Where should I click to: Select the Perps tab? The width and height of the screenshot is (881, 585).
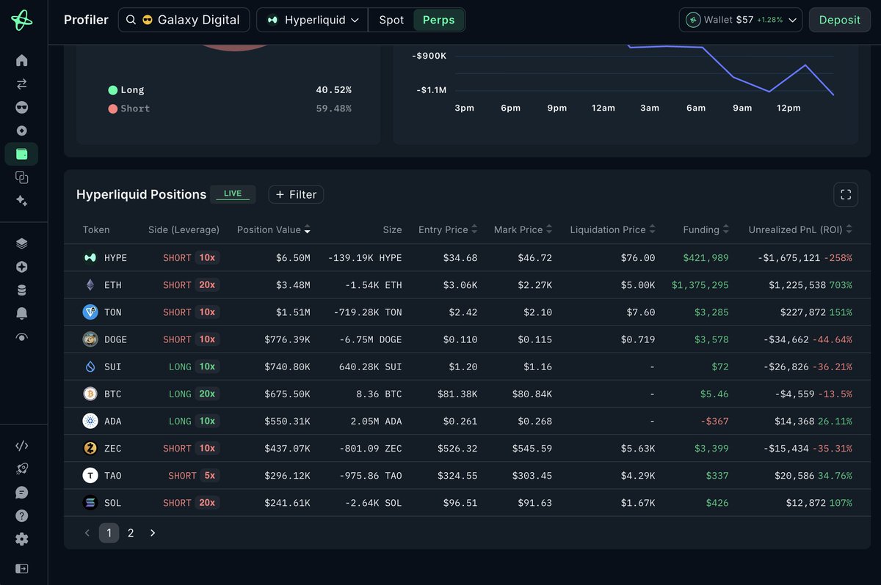(438, 20)
